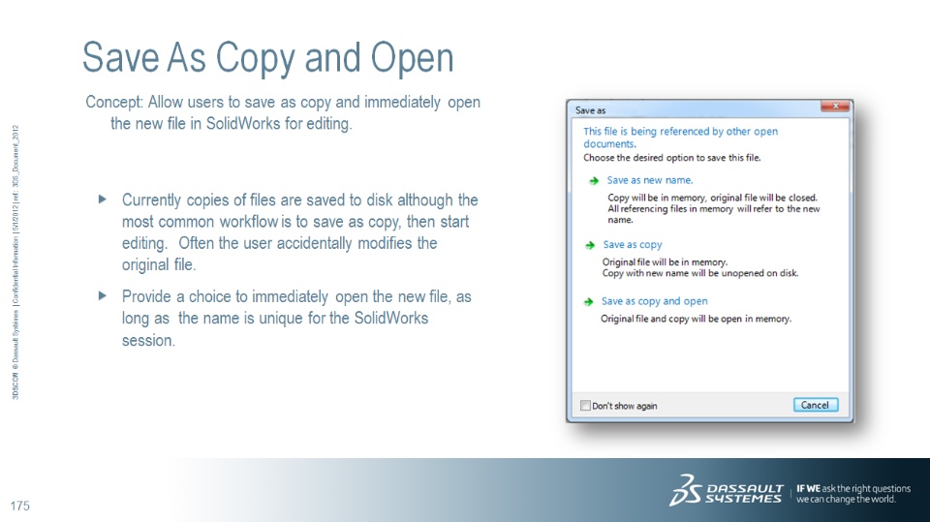Click the green arrow beside Save as copy and open
Viewport: 930px width, 522px height.
coord(588,302)
